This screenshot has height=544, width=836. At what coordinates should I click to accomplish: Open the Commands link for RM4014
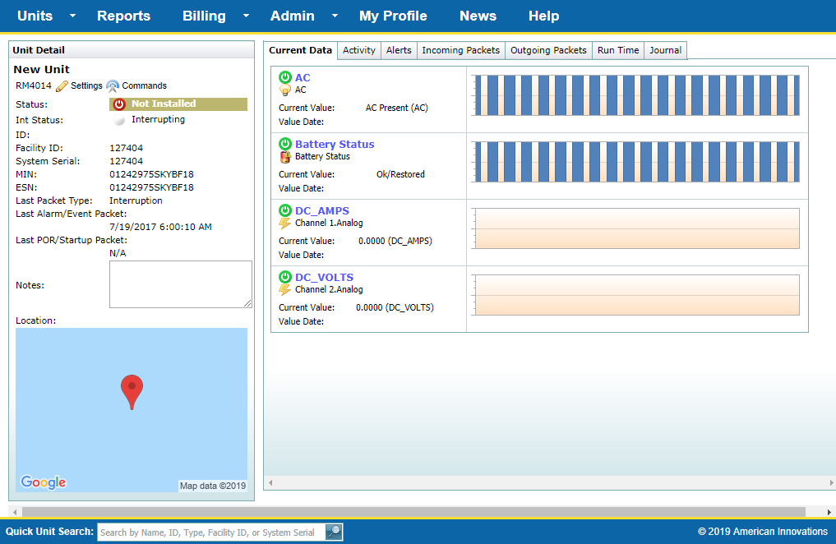pyautogui.click(x=144, y=85)
